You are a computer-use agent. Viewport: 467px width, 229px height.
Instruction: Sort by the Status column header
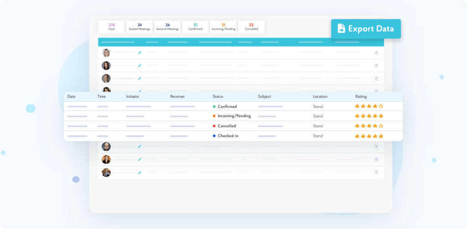(x=218, y=97)
